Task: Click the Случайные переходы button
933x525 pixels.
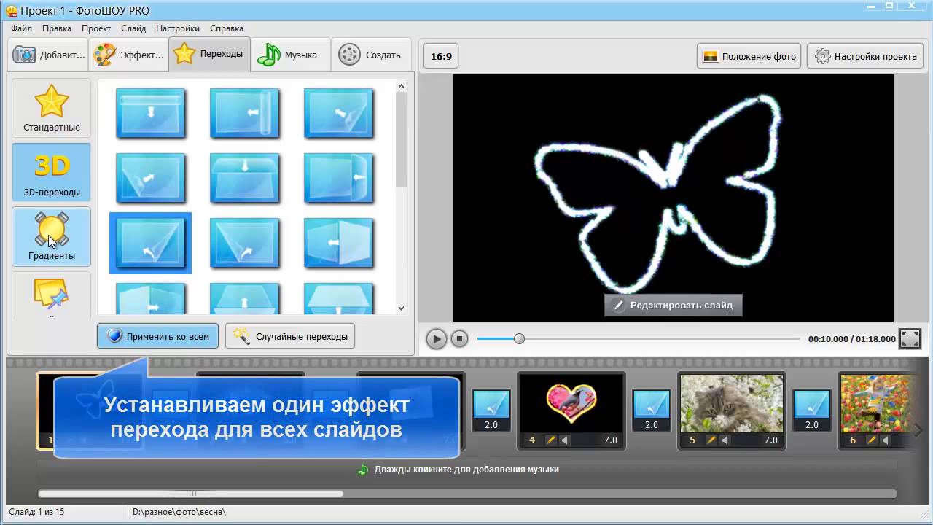Action: click(290, 336)
